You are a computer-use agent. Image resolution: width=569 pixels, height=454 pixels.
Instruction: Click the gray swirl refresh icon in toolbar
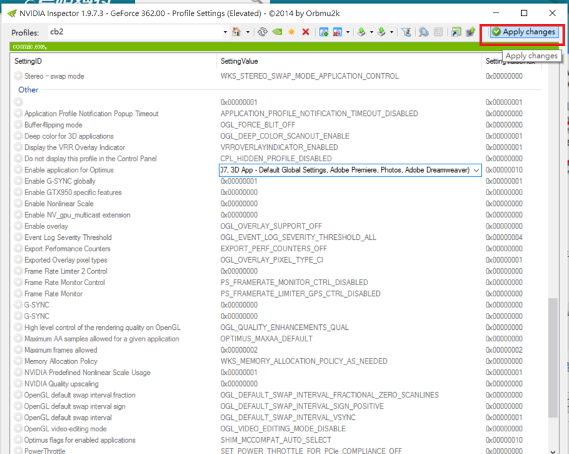(262, 32)
